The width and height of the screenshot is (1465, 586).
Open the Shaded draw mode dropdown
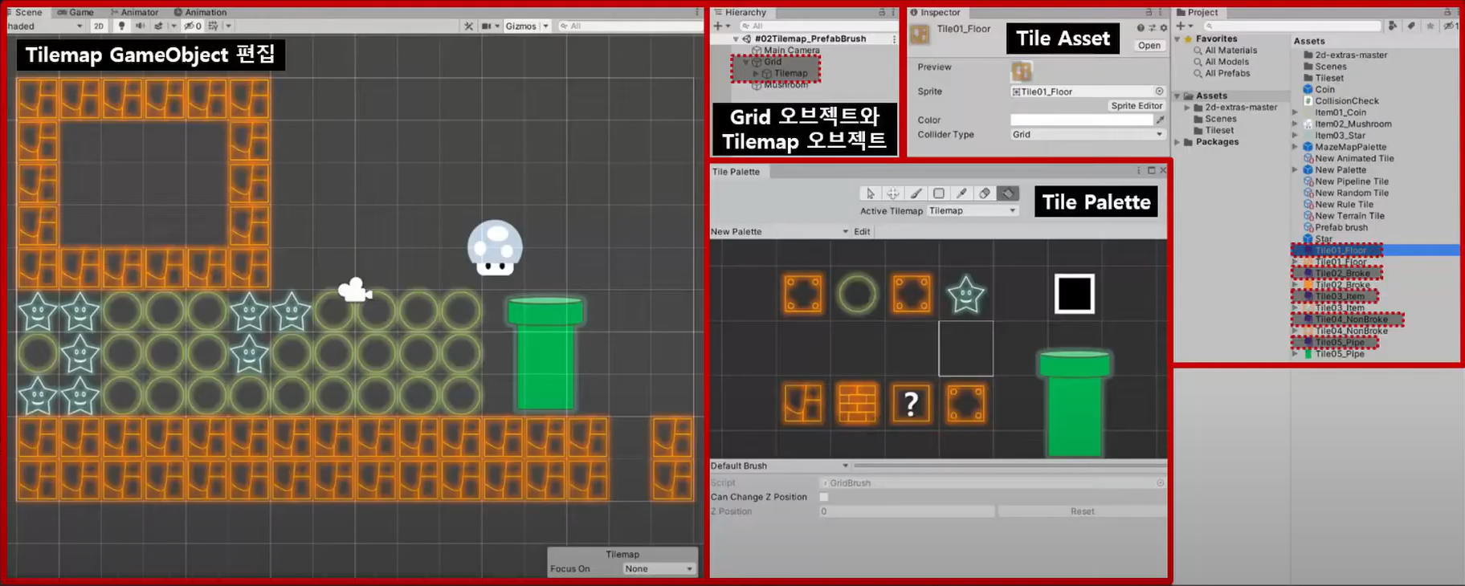click(x=45, y=26)
